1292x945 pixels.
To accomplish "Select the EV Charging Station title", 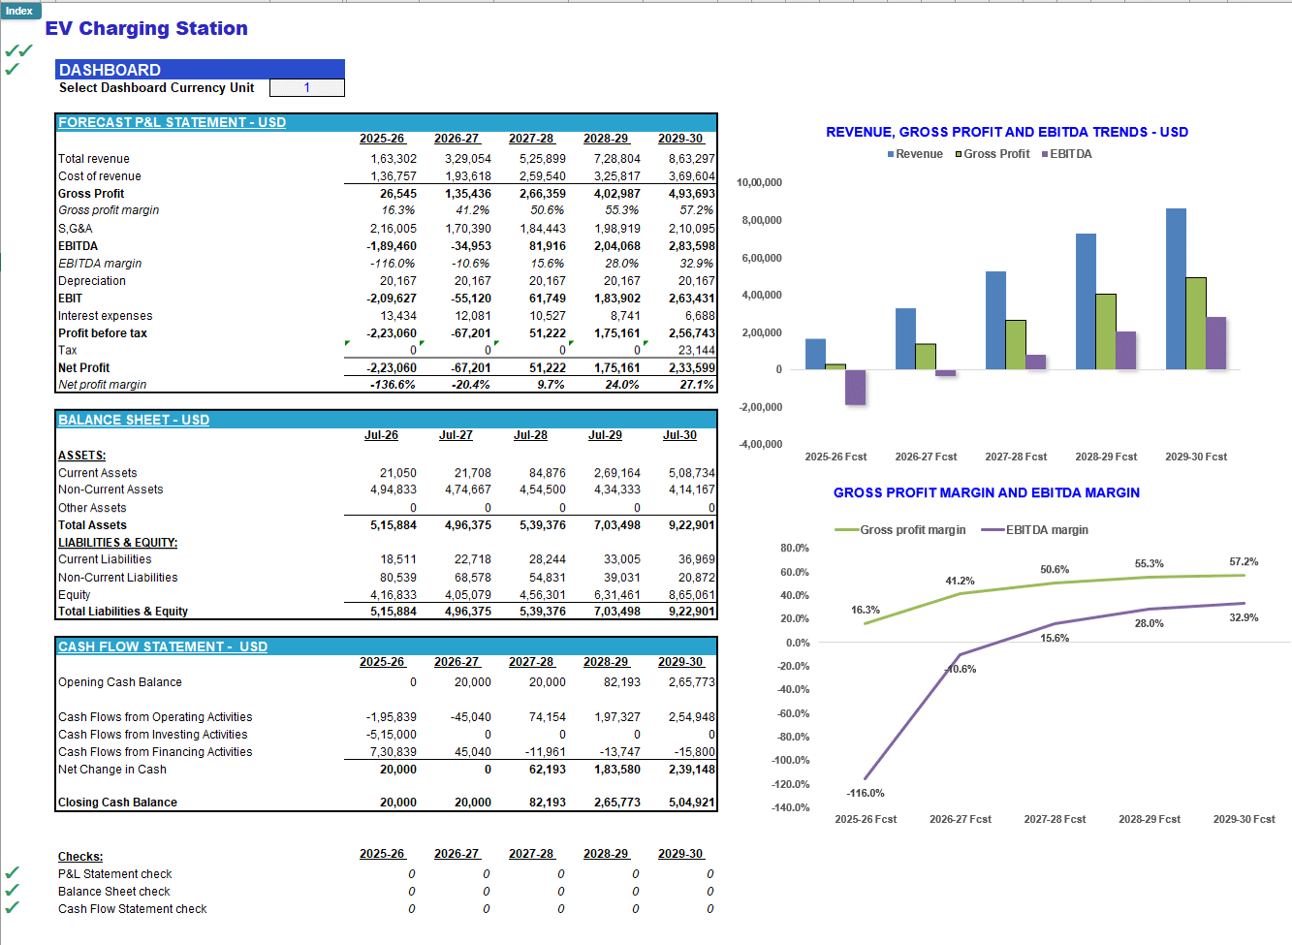I will click(x=146, y=28).
